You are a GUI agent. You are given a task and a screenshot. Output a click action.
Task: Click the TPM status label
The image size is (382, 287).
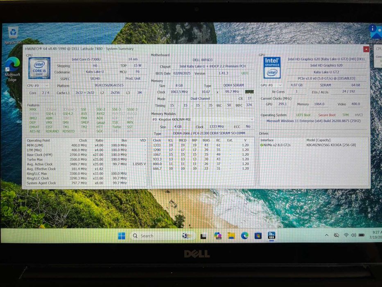click(x=345, y=115)
